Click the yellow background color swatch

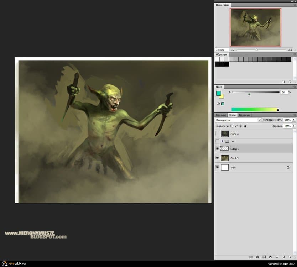pos(222,96)
